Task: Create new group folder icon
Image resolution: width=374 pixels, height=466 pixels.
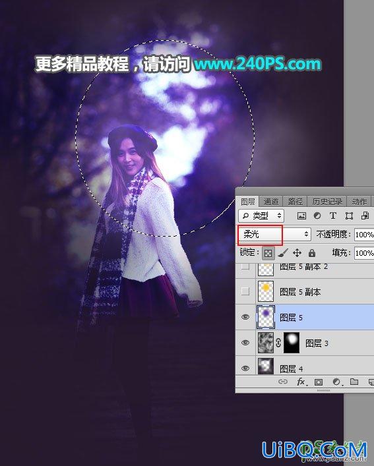Action: click(x=354, y=382)
